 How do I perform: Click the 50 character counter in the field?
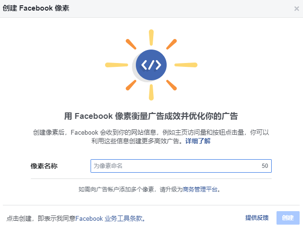pos(265,166)
